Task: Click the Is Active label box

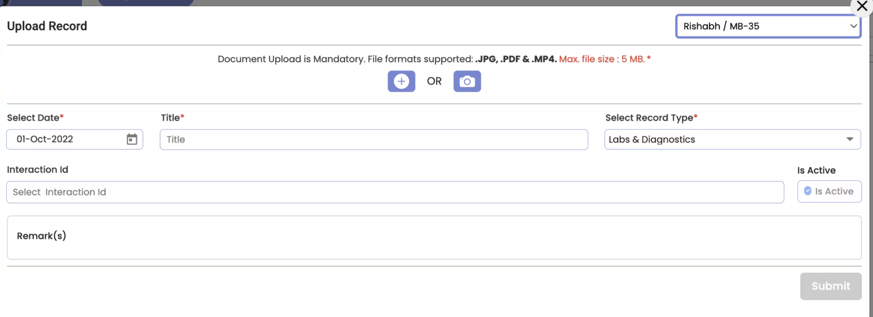Action: click(829, 191)
